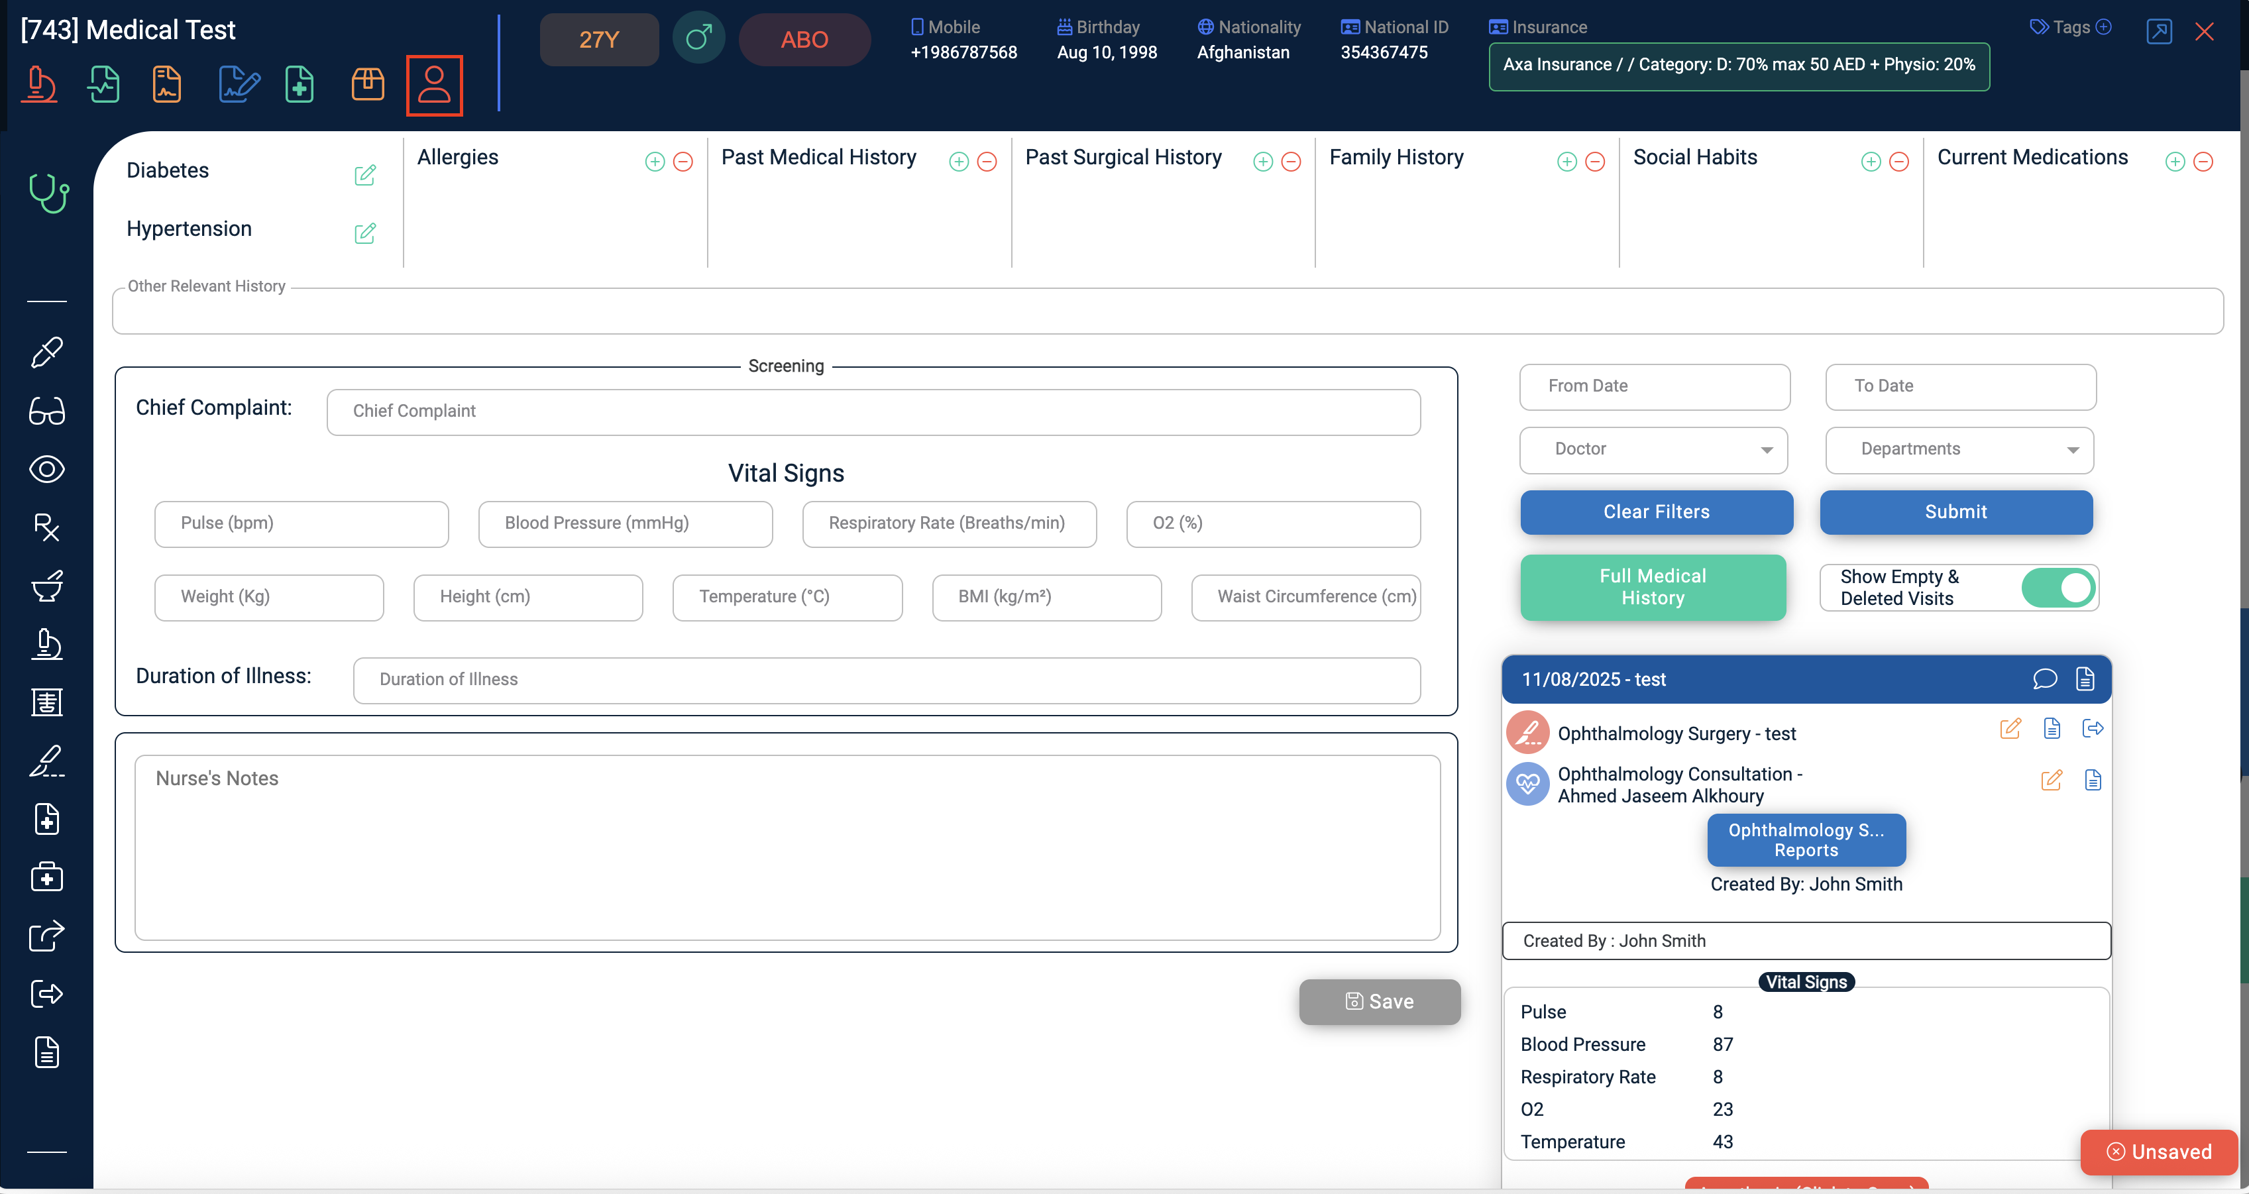The width and height of the screenshot is (2249, 1194).
Task: Remove Current Medications with minus icon
Action: pyautogui.click(x=2203, y=162)
